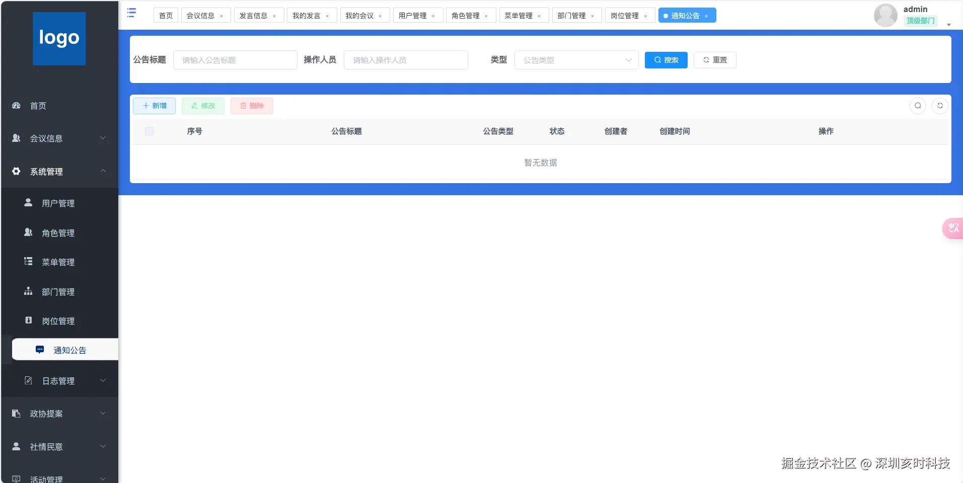Close the 菜单管理 tab
The height and width of the screenshot is (483, 963).
click(539, 16)
